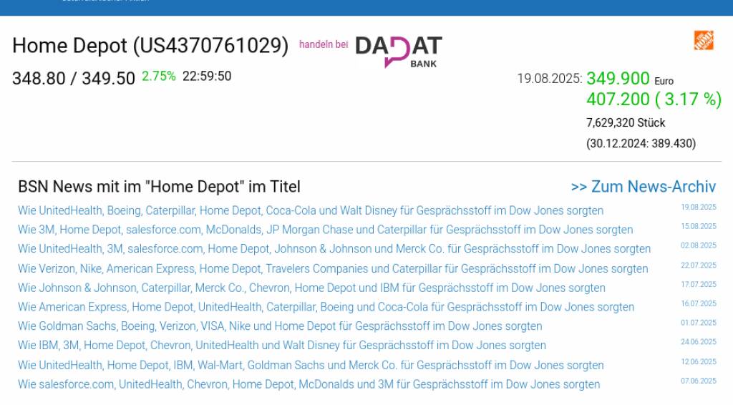Open news starting 'Wie salesforce.com, UnitedHealth, Chevron'
The width and height of the screenshot is (733, 405).
click(x=309, y=384)
